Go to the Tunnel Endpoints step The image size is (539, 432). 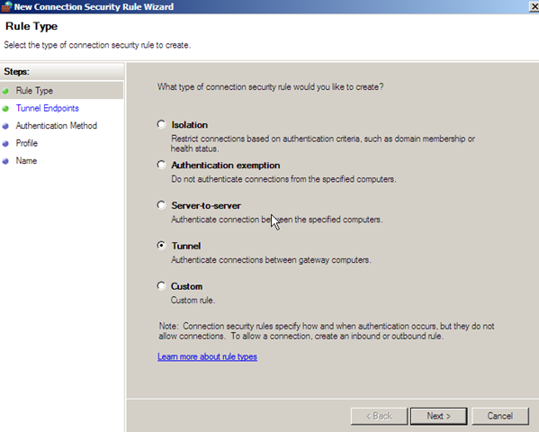(48, 108)
